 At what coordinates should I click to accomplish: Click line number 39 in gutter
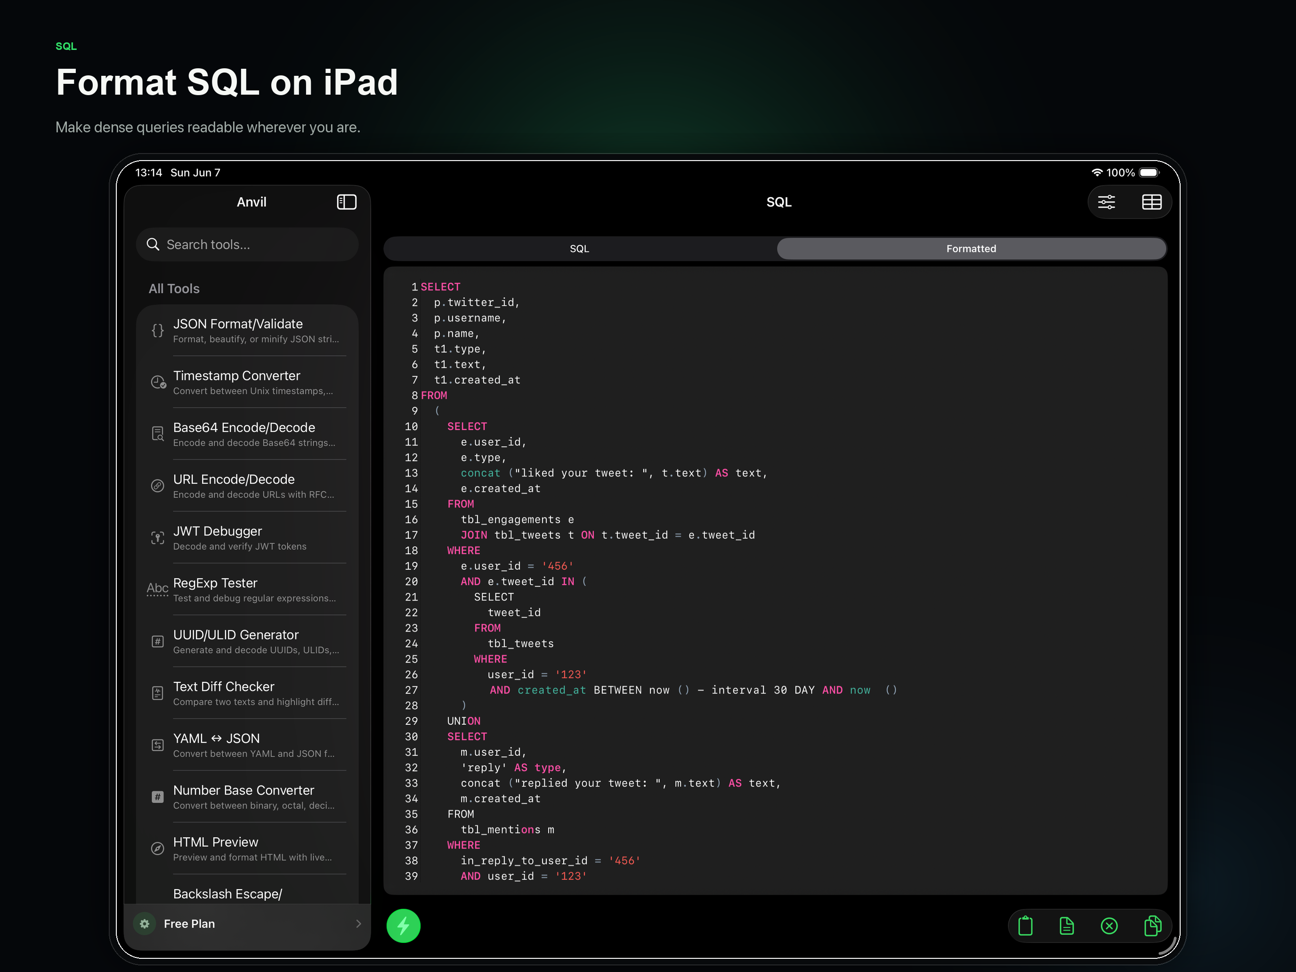(x=411, y=876)
